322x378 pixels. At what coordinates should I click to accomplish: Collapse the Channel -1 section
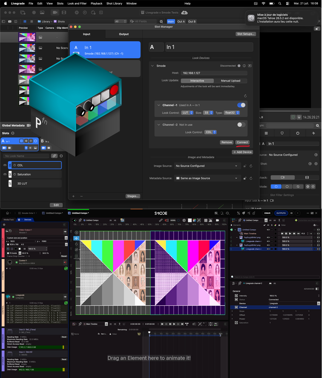click(x=159, y=105)
